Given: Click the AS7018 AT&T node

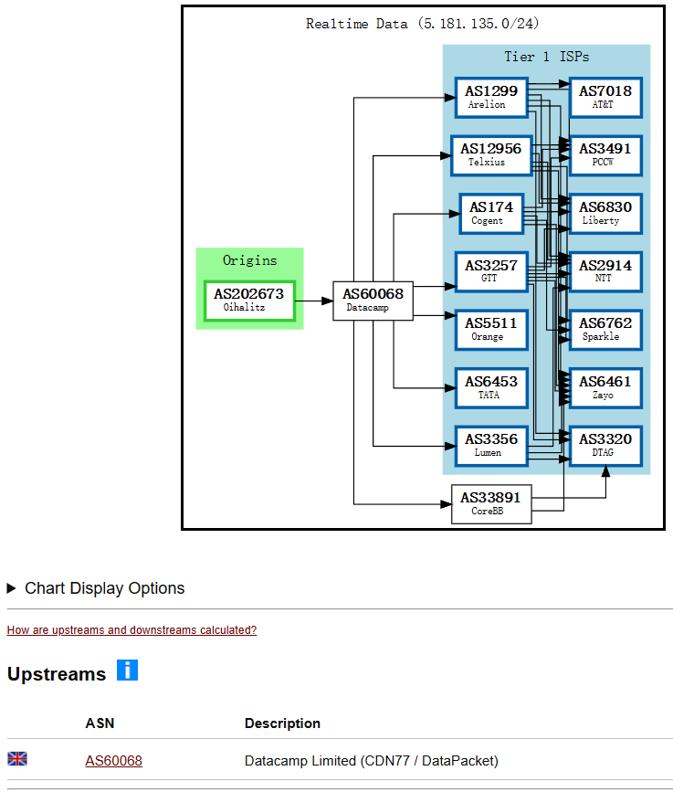Looking at the screenshot, I should click(605, 98).
